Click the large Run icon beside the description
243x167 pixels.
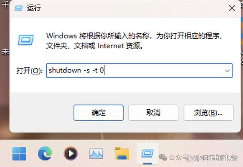25,40
